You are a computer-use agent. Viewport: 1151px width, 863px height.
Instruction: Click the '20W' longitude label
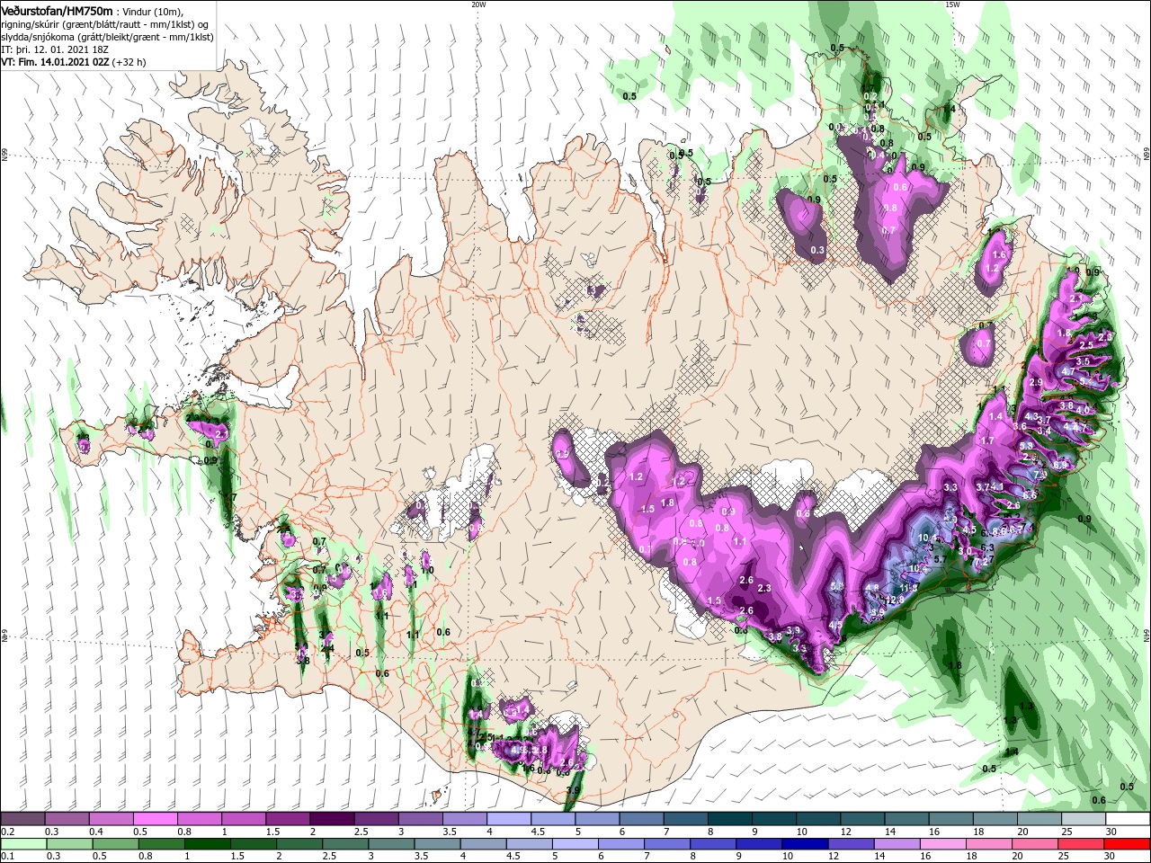tap(478, 4)
